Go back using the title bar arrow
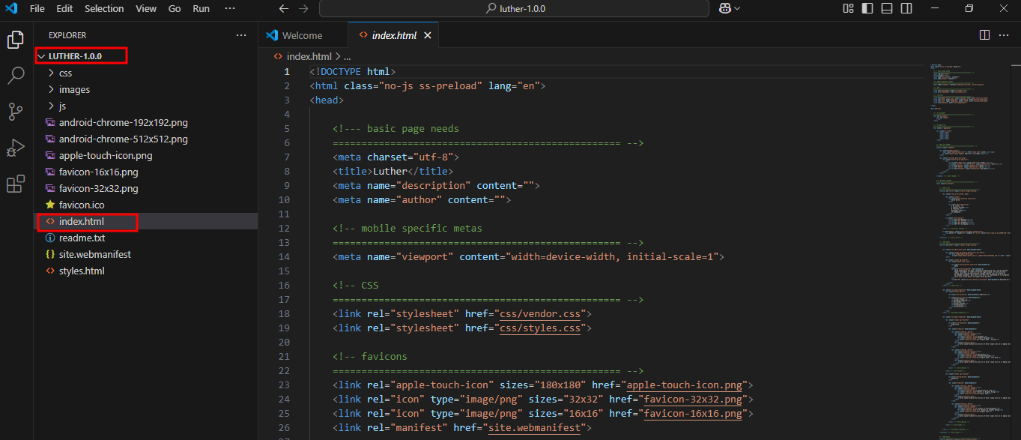This screenshot has height=440, width=1021. point(283,9)
